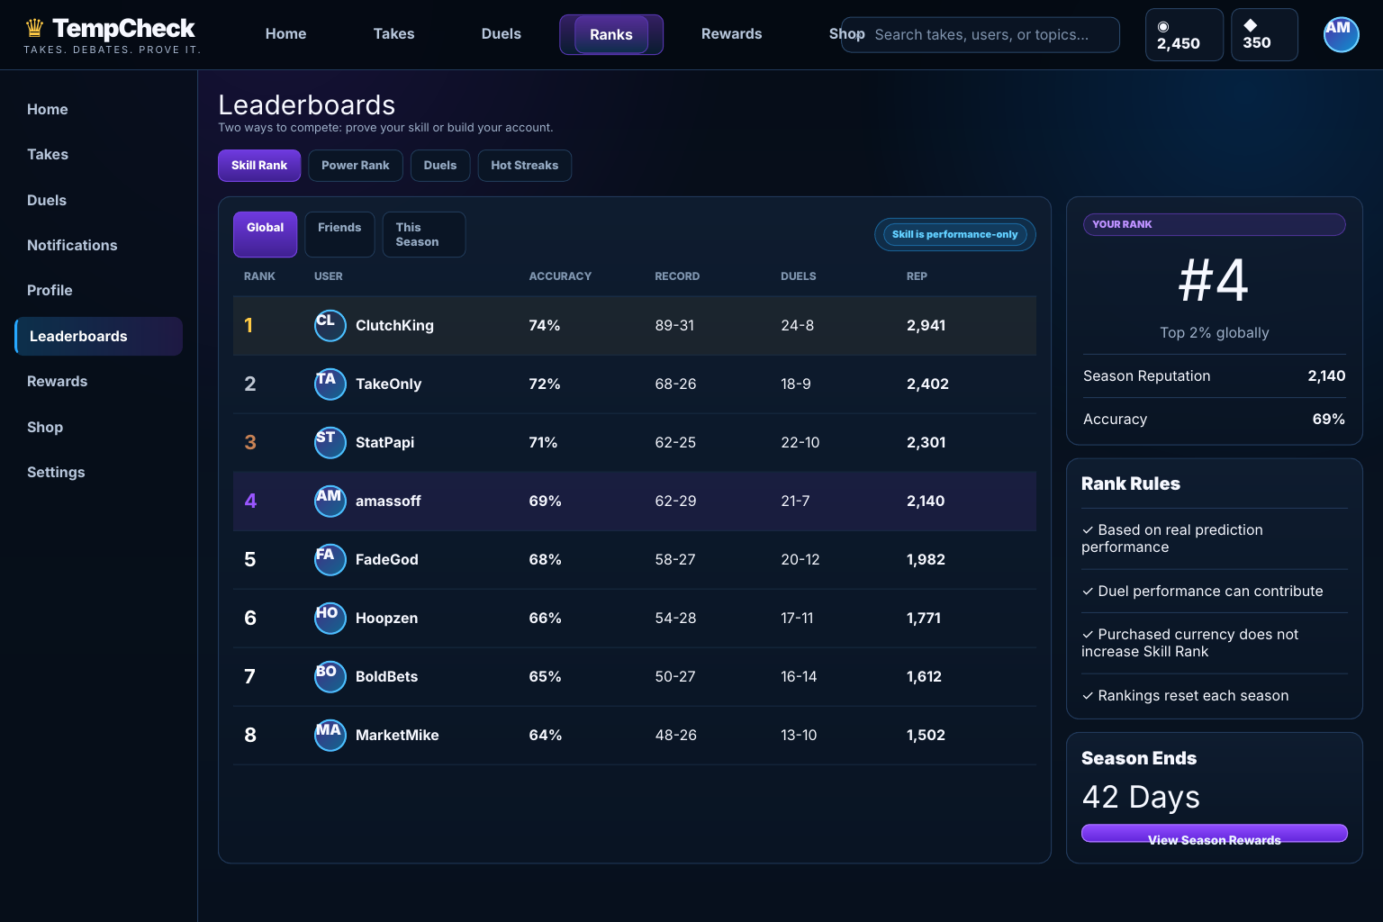The image size is (1383, 922).
Task: Switch to the Power Rank tab
Action: [x=355, y=166]
